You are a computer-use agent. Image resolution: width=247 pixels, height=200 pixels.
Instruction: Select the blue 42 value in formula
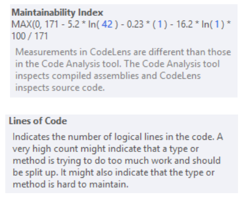[107, 24]
